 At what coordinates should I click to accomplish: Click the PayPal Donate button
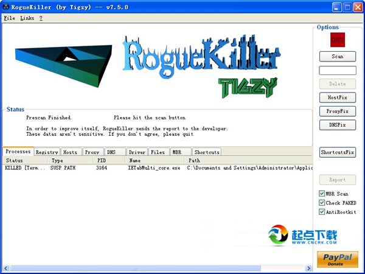338,259
